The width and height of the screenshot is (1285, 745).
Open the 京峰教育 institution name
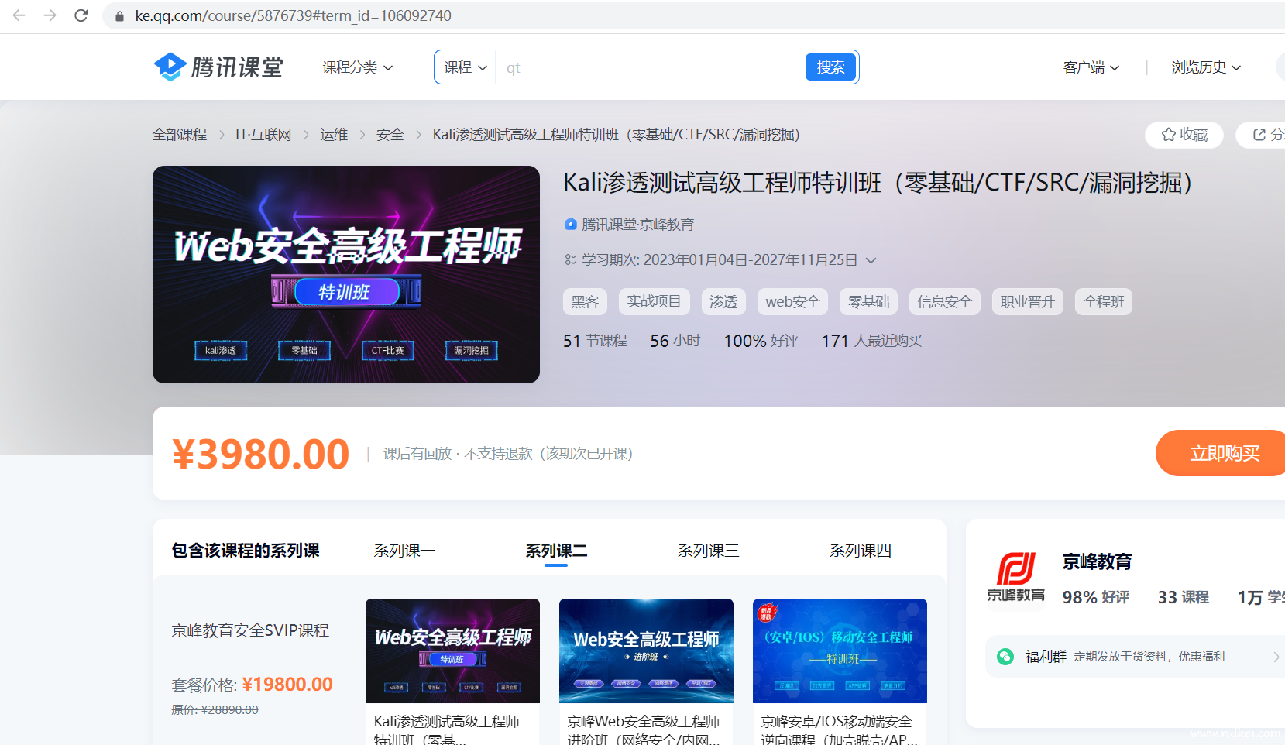point(1097,561)
